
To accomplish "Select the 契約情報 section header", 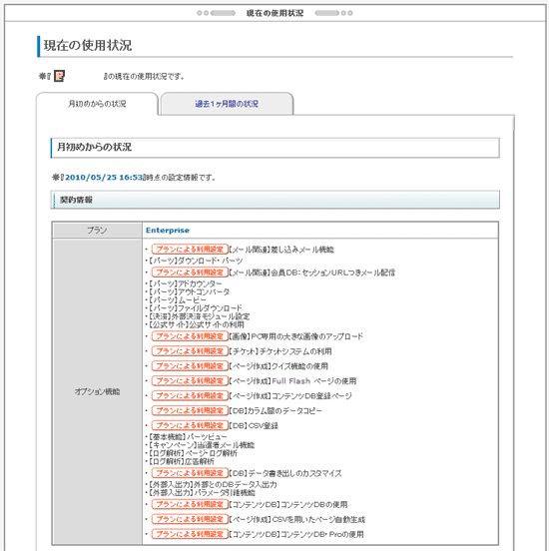I will click(x=275, y=200).
